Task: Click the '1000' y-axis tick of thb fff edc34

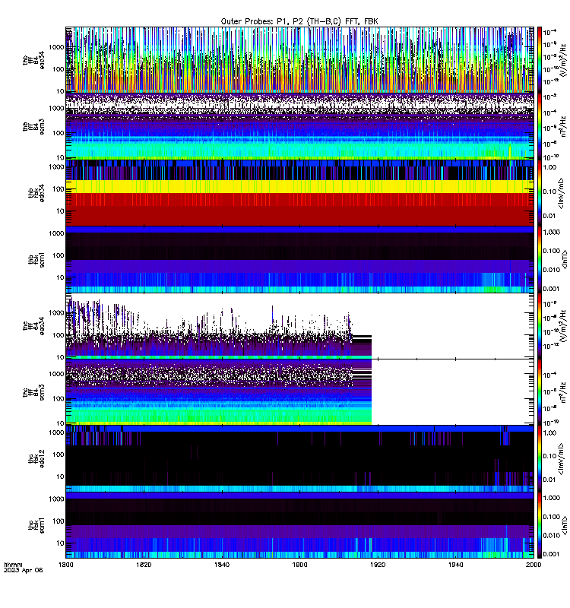Action: (x=56, y=47)
